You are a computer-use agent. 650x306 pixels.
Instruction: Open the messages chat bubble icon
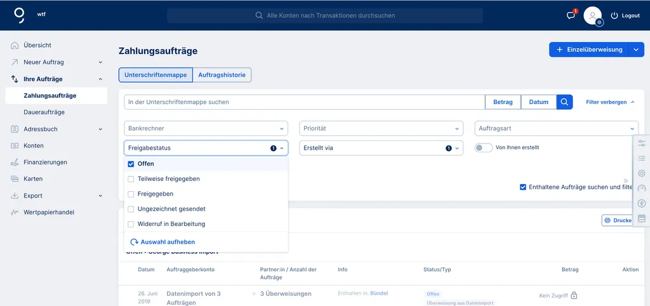571,16
